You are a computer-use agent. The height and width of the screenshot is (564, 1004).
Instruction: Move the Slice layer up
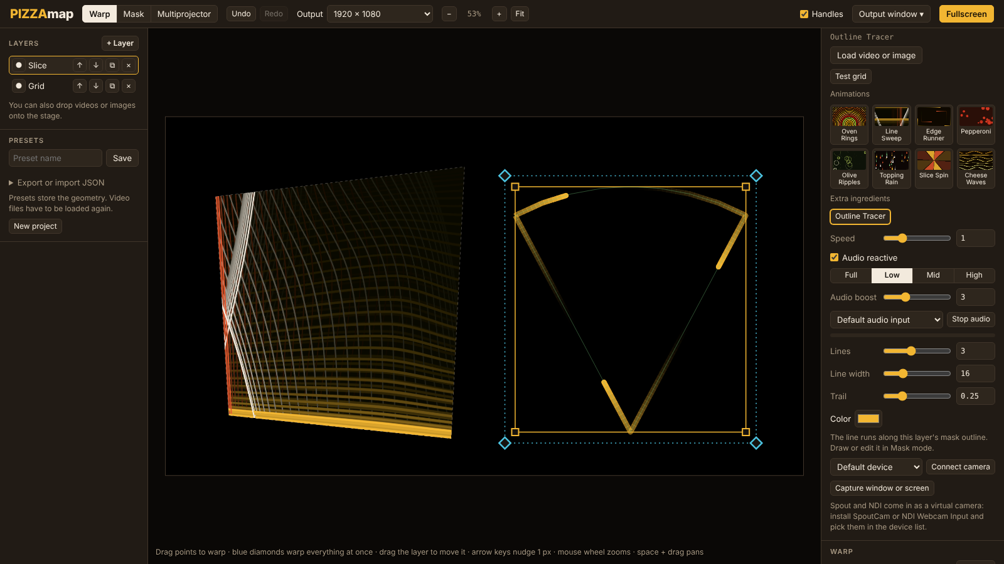(80, 65)
